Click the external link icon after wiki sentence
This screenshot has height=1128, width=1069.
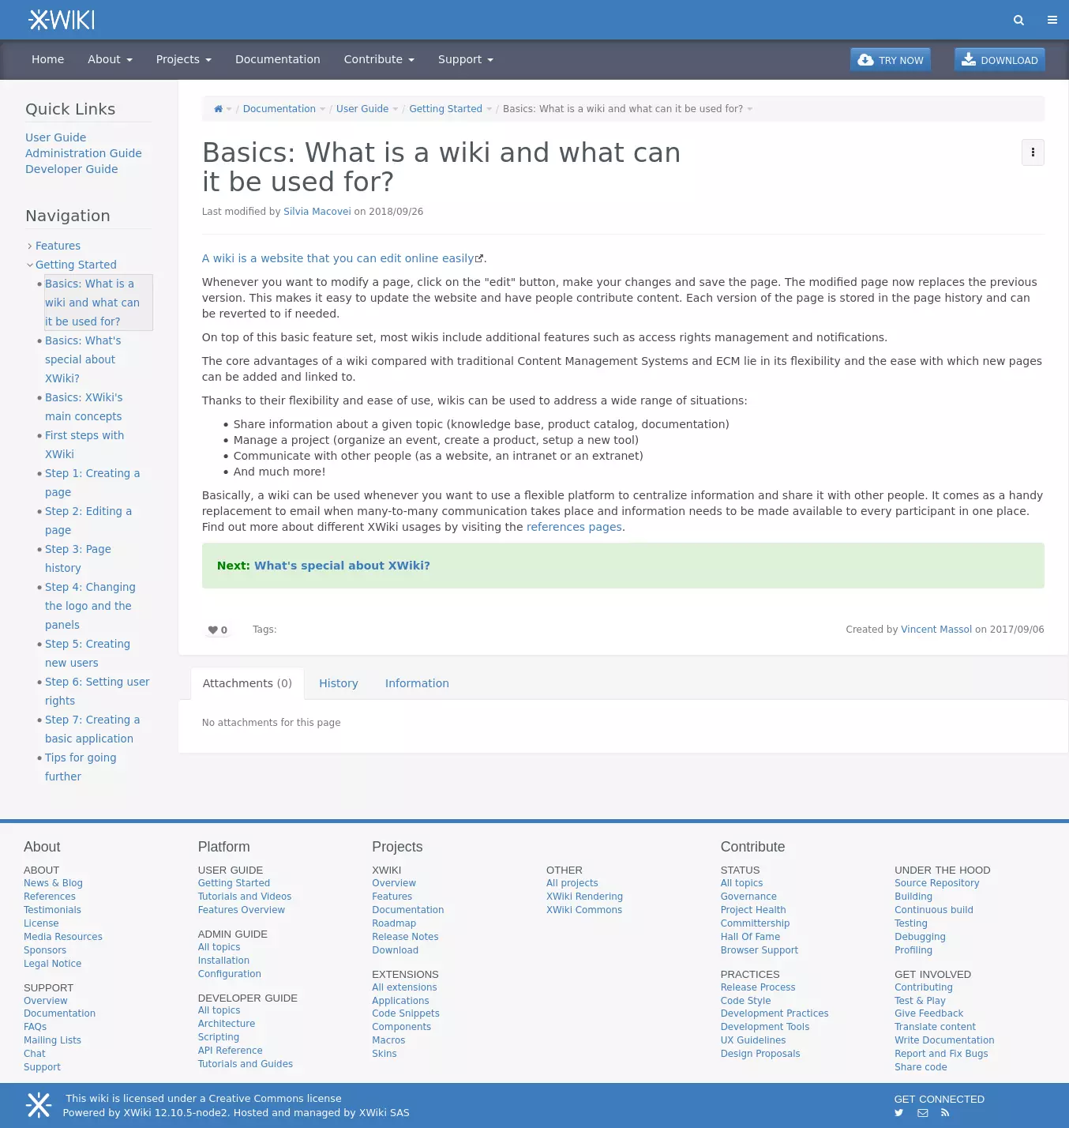(478, 258)
